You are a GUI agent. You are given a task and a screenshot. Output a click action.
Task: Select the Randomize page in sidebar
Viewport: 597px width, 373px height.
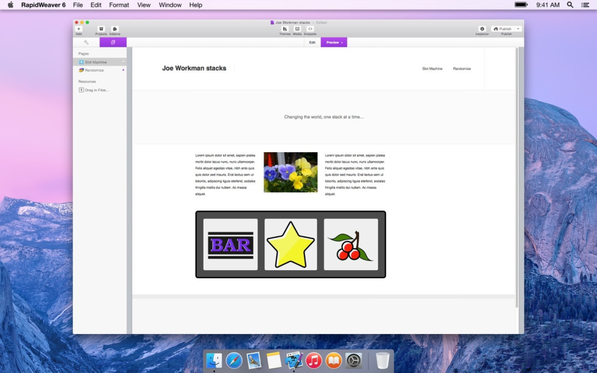[x=100, y=71]
